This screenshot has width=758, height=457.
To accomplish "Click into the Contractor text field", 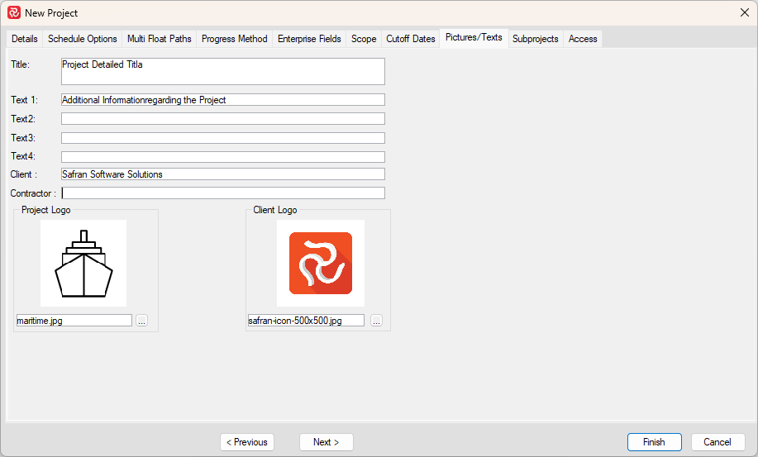I will pyautogui.click(x=223, y=193).
